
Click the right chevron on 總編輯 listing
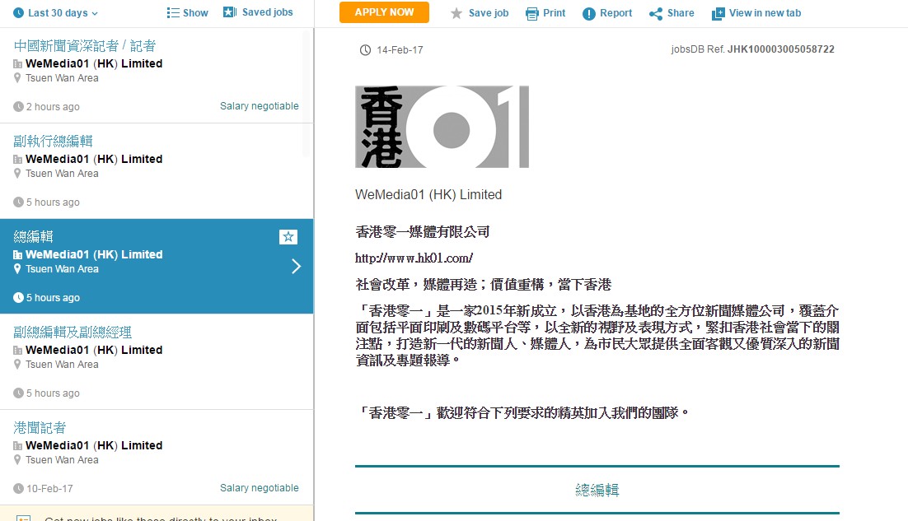coord(296,266)
